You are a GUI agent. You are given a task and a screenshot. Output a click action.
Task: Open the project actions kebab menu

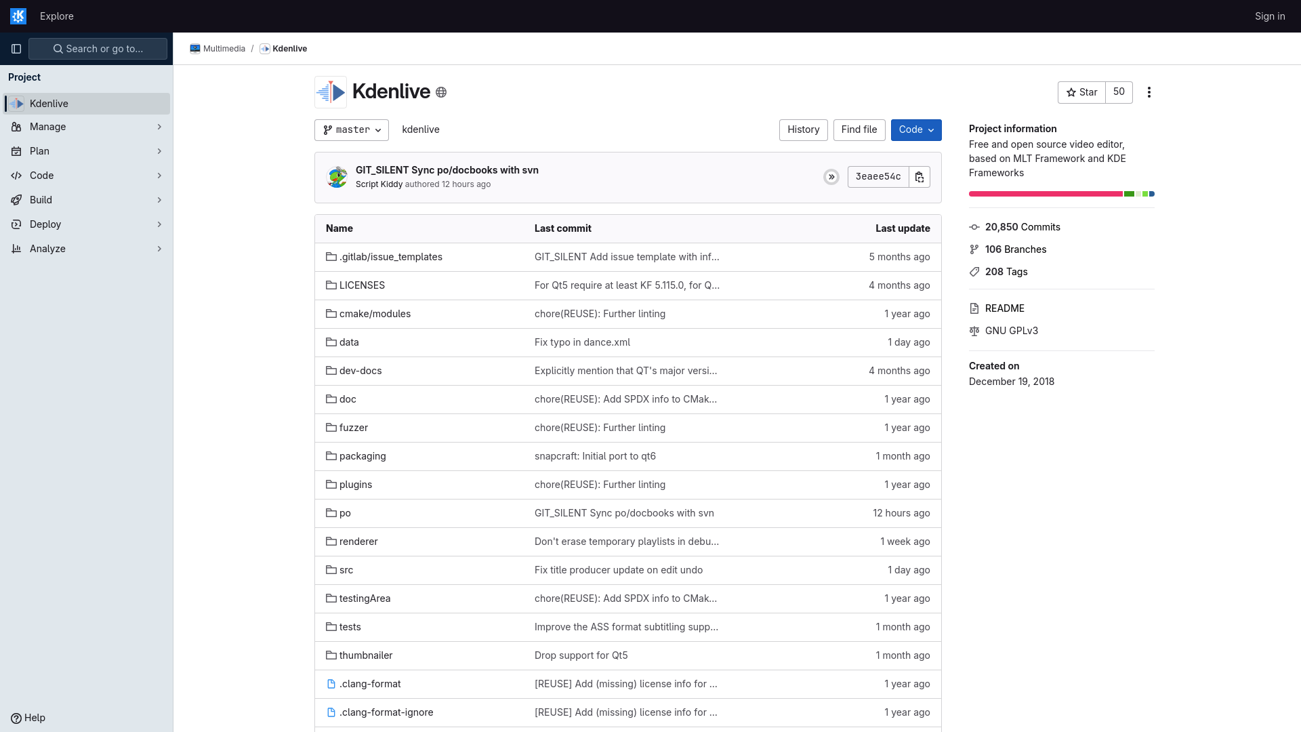pyautogui.click(x=1149, y=92)
